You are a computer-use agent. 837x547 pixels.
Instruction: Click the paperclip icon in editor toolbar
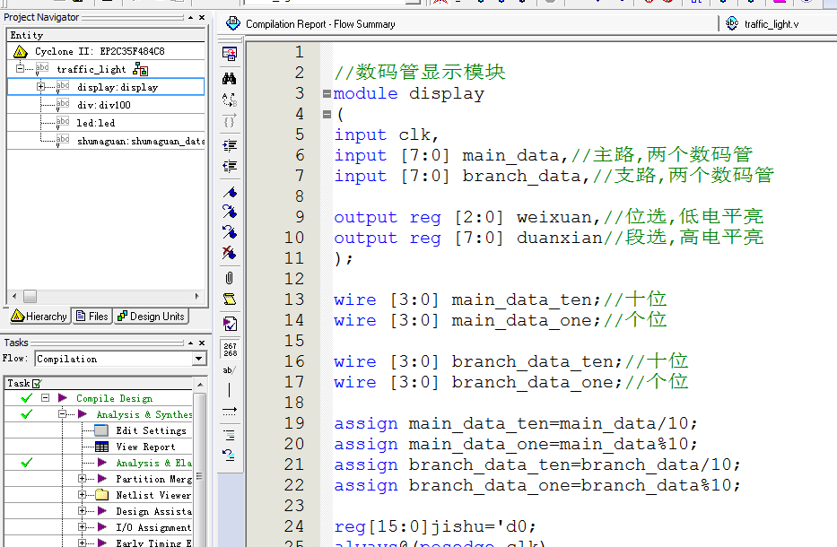(x=230, y=278)
